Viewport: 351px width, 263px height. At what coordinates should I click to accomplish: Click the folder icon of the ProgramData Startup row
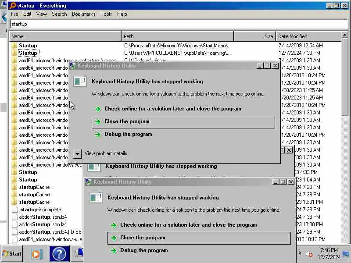point(14,46)
